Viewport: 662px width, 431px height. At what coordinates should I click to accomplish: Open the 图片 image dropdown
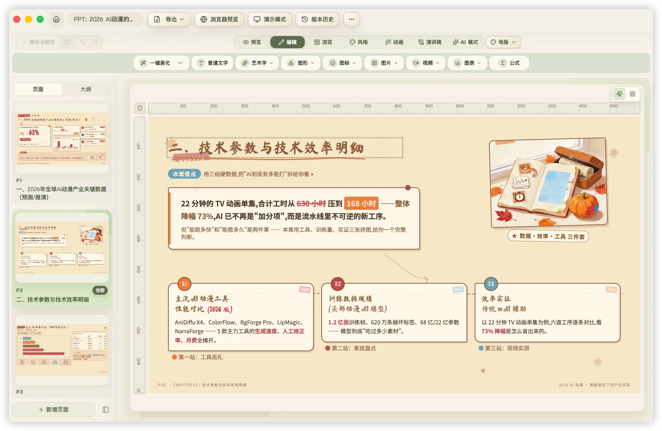coord(384,63)
